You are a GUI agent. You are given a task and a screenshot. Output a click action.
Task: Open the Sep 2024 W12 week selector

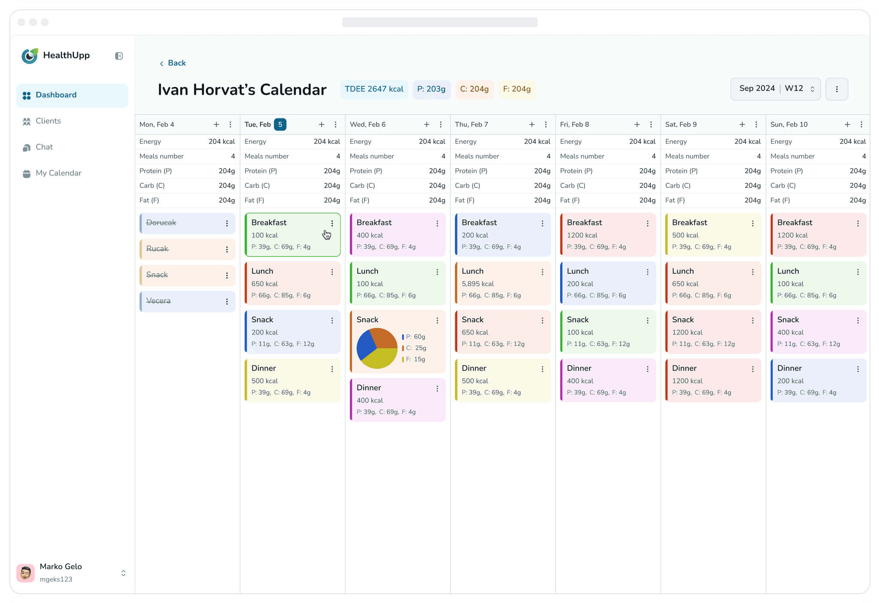[775, 89]
